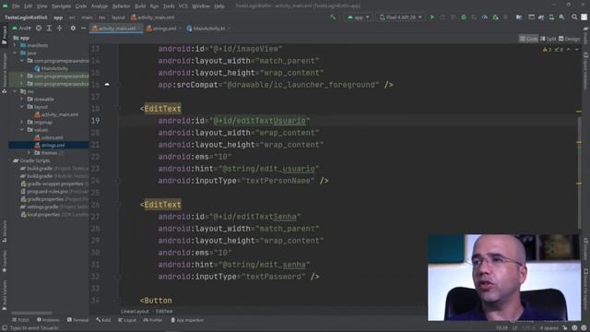Open the Refactor menu
This screenshot has width=590, height=332.
(x=121, y=6)
